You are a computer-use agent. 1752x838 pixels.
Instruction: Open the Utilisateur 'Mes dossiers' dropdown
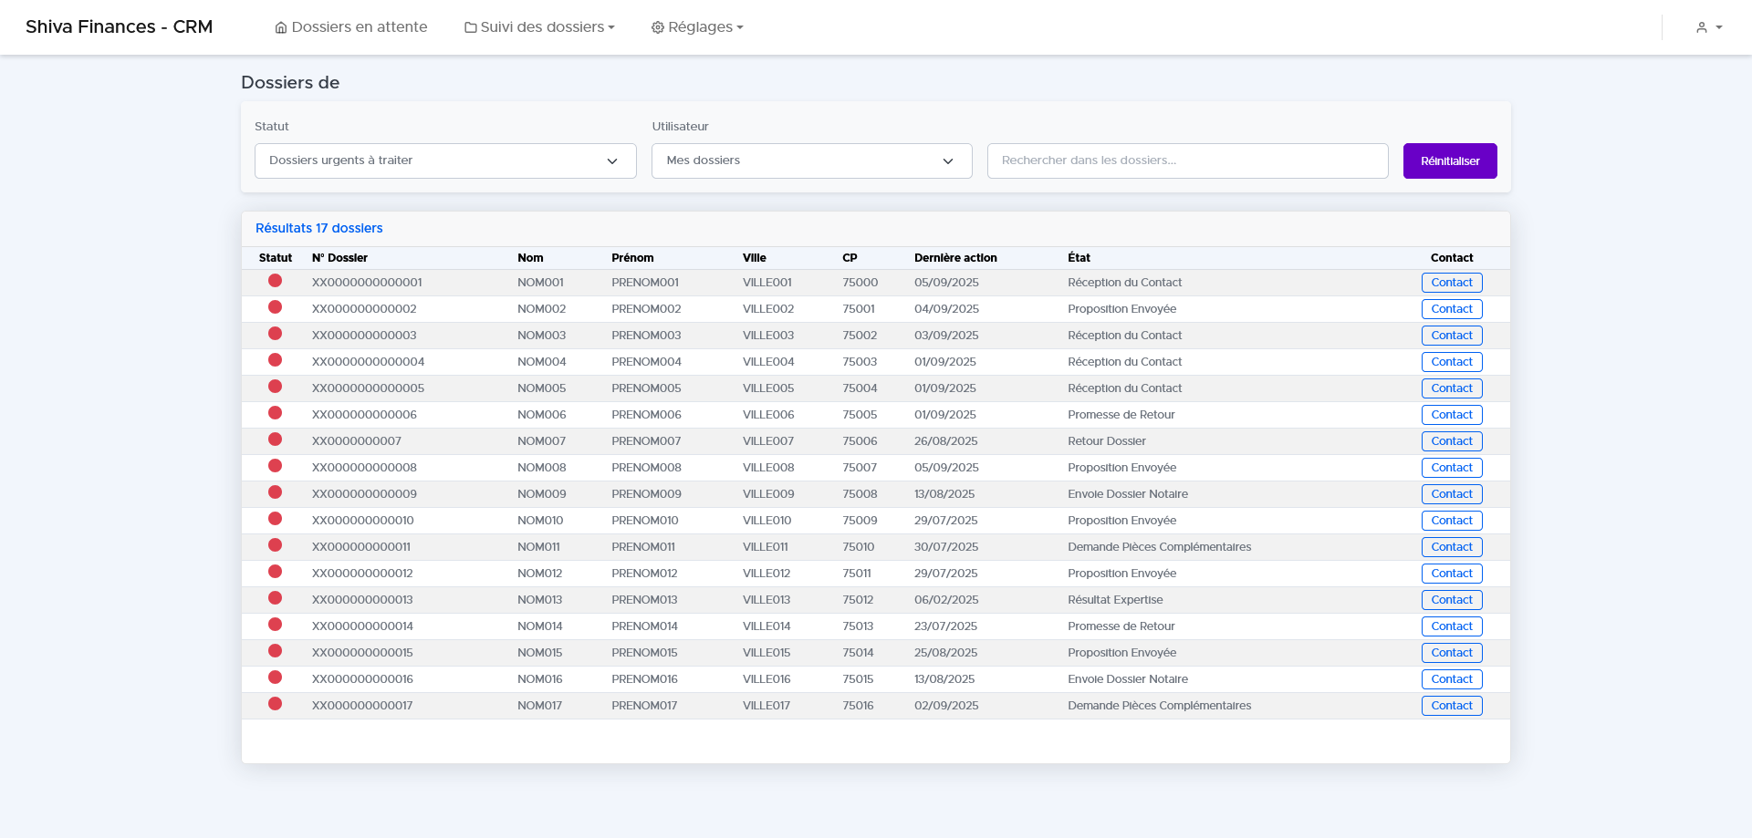pyautogui.click(x=811, y=160)
